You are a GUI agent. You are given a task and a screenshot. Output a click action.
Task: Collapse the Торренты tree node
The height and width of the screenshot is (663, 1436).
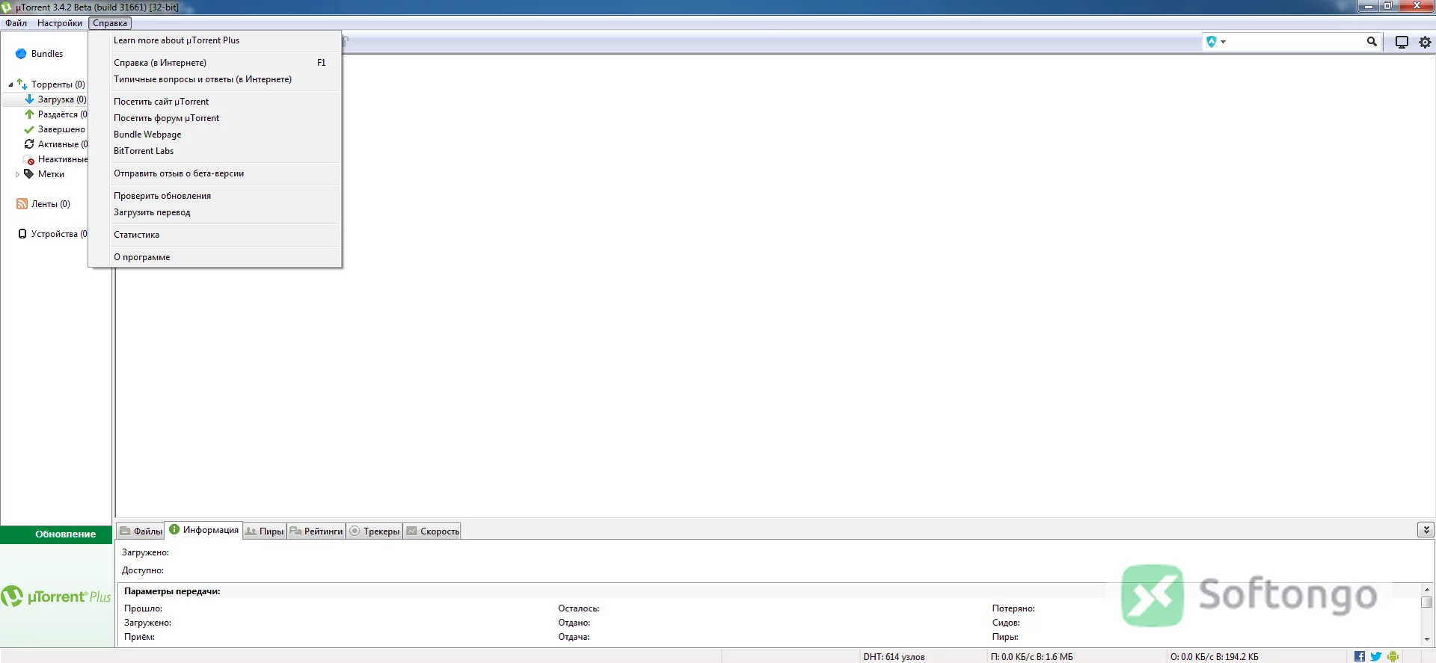pos(10,84)
